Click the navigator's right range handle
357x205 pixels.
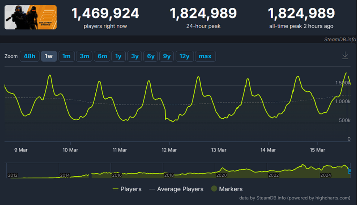pyautogui.click(x=350, y=170)
